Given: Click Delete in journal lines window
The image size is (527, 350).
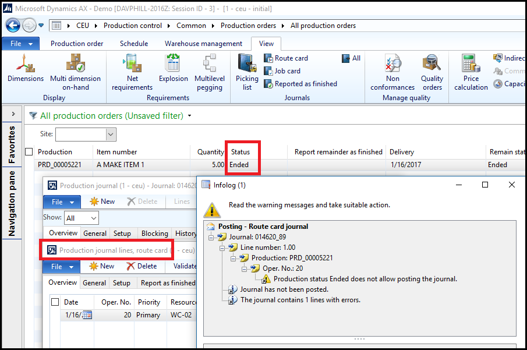Looking at the screenshot, I should [x=142, y=266].
